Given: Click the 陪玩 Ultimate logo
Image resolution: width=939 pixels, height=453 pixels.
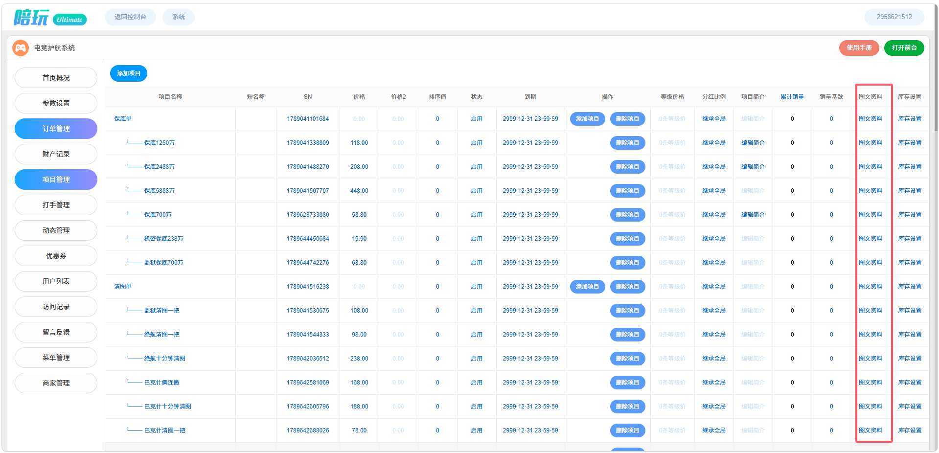Looking at the screenshot, I should 50,18.
